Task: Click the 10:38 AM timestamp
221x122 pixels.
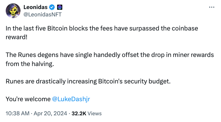Action: pos(17,113)
